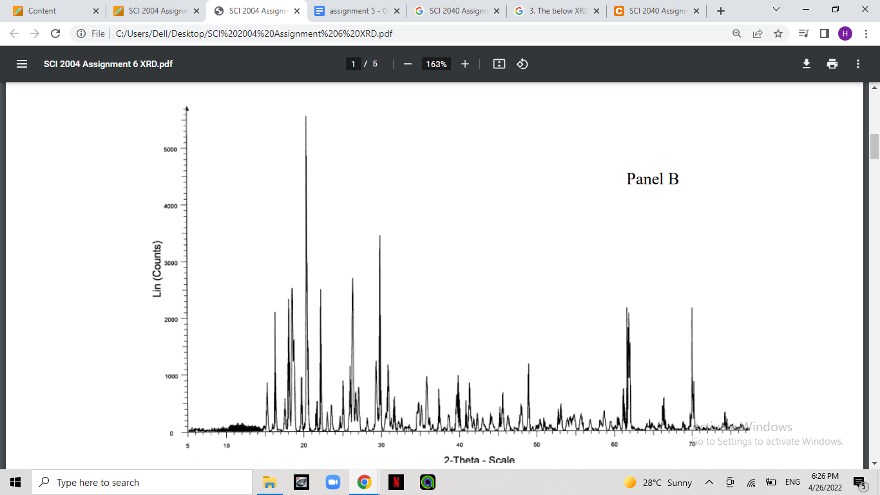Click the Fit to page icon
The height and width of the screenshot is (495, 880).
pyautogui.click(x=499, y=64)
